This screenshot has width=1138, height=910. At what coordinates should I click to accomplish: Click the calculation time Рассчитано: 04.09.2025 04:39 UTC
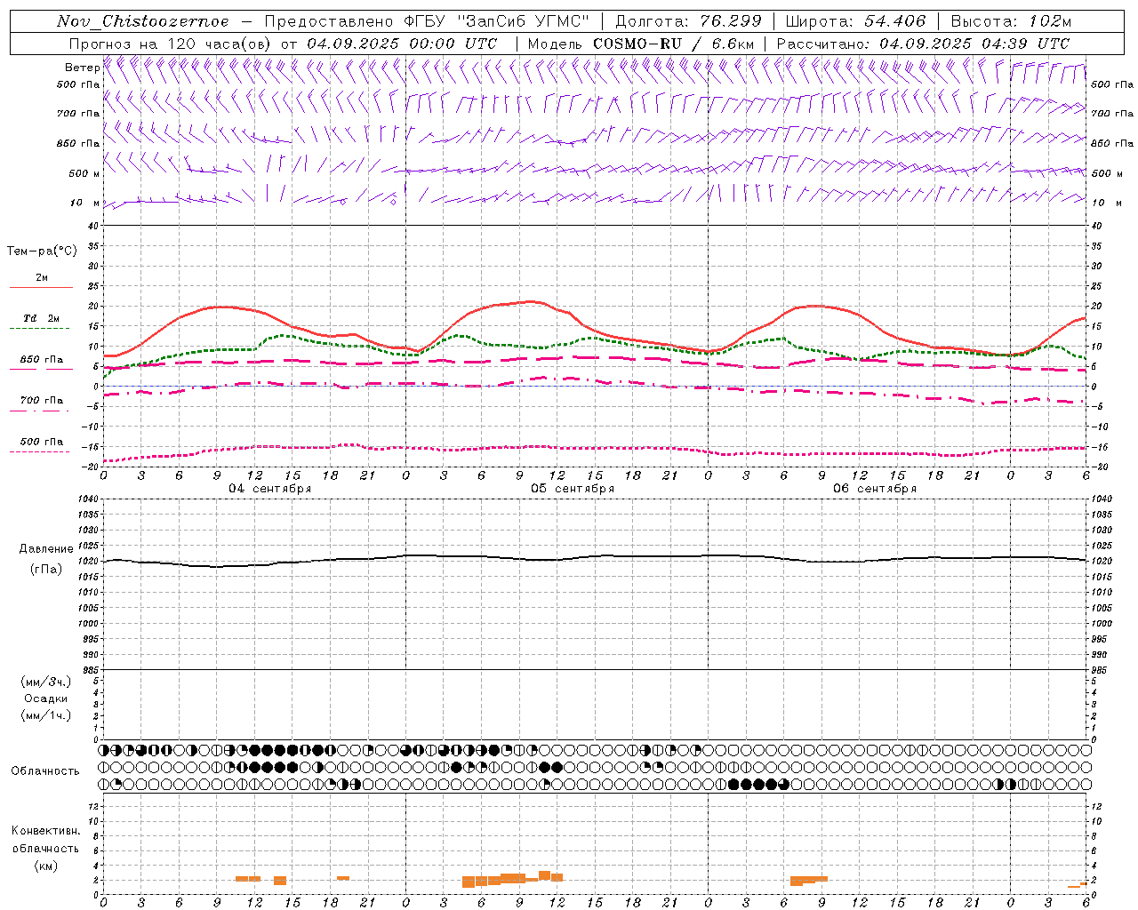(x=923, y=44)
